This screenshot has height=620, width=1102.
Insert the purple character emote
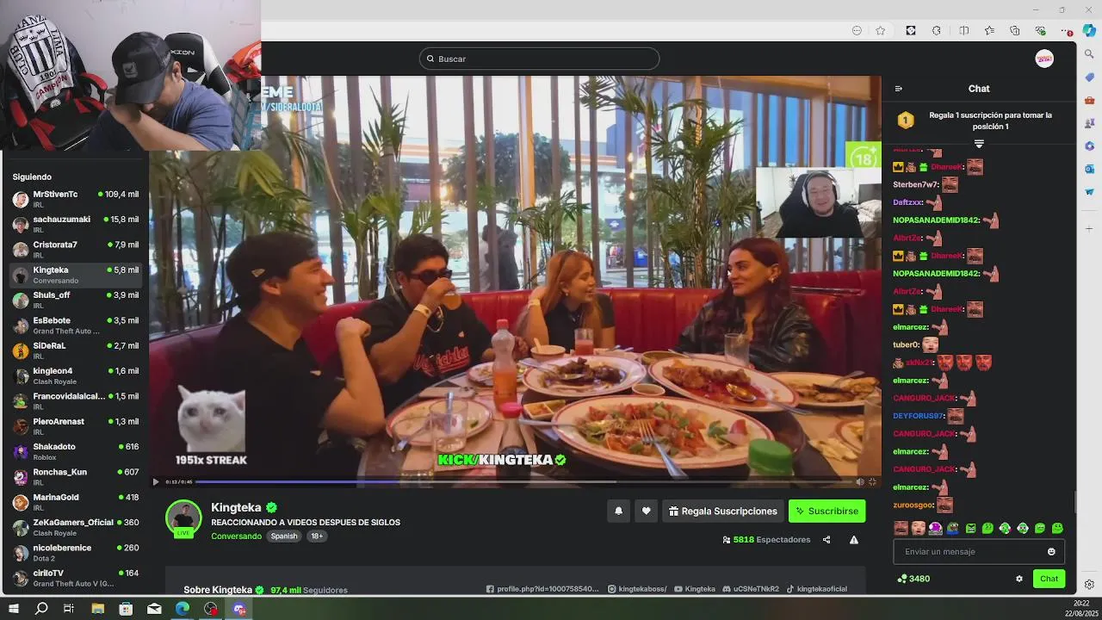(x=935, y=528)
